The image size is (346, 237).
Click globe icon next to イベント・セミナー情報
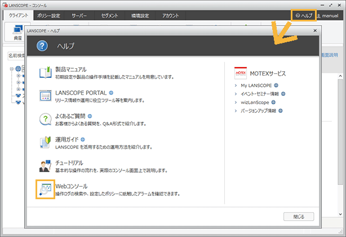283,94
